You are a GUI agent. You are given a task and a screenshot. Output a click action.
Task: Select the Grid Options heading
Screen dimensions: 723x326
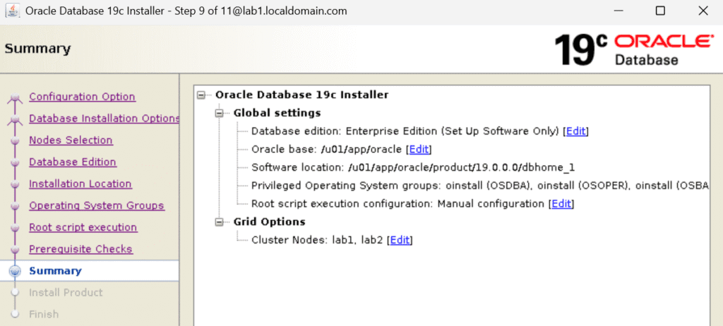coord(269,222)
